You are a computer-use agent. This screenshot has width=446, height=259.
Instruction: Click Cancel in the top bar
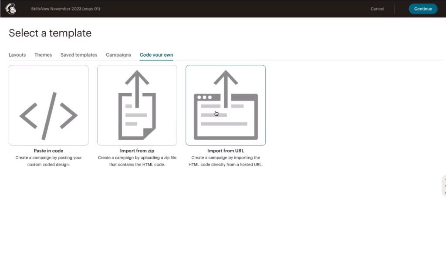(377, 9)
